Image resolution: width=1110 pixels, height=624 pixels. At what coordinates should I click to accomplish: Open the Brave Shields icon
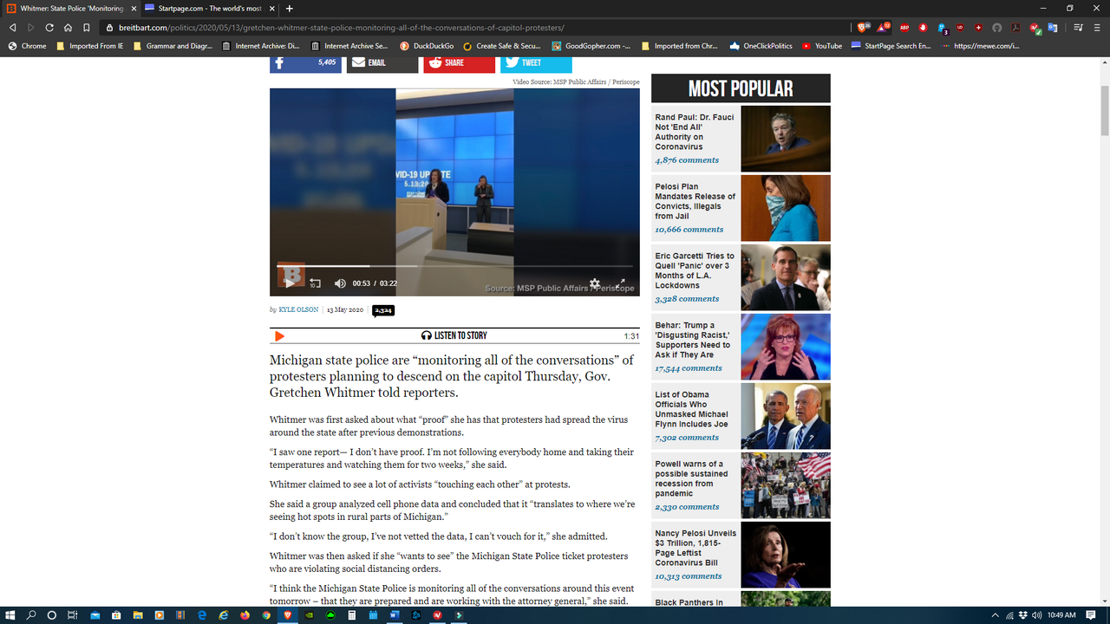[x=863, y=28]
